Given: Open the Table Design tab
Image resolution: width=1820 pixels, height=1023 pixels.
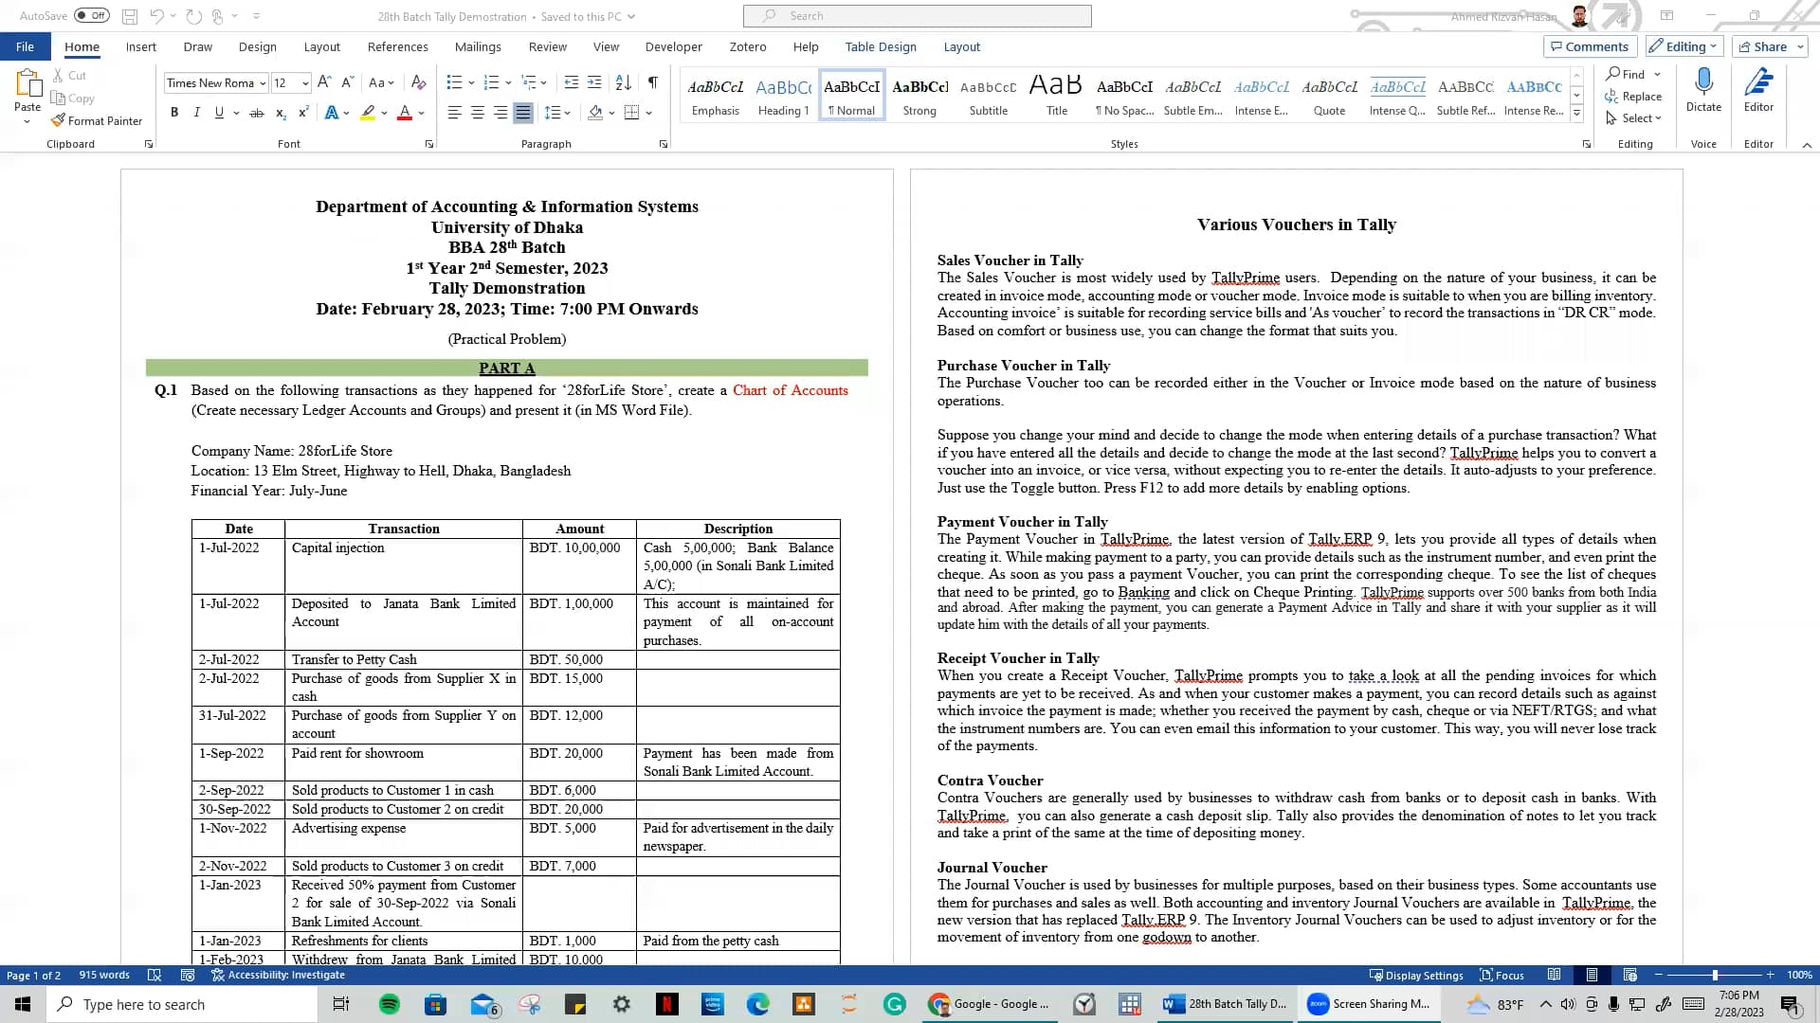Looking at the screenshot, I should pyautogui.click(x=880, y=46).
